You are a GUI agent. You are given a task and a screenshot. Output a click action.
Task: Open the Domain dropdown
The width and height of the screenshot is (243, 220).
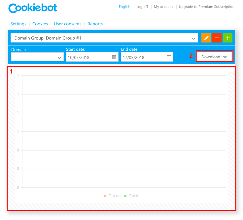[37, 57]
